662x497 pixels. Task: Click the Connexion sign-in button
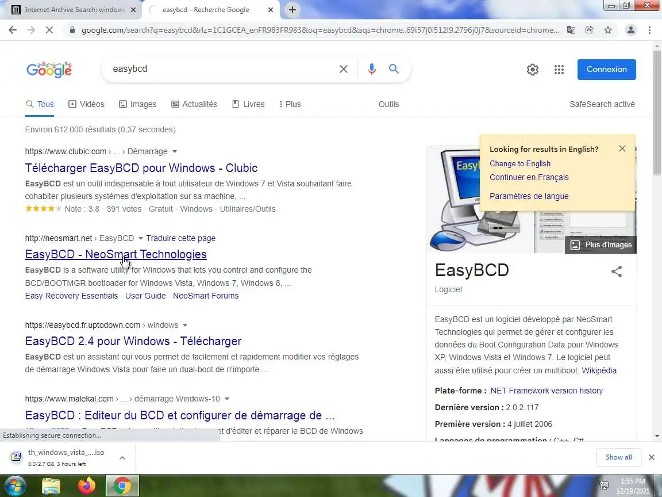pyautogui.click(x=606, y=69)
